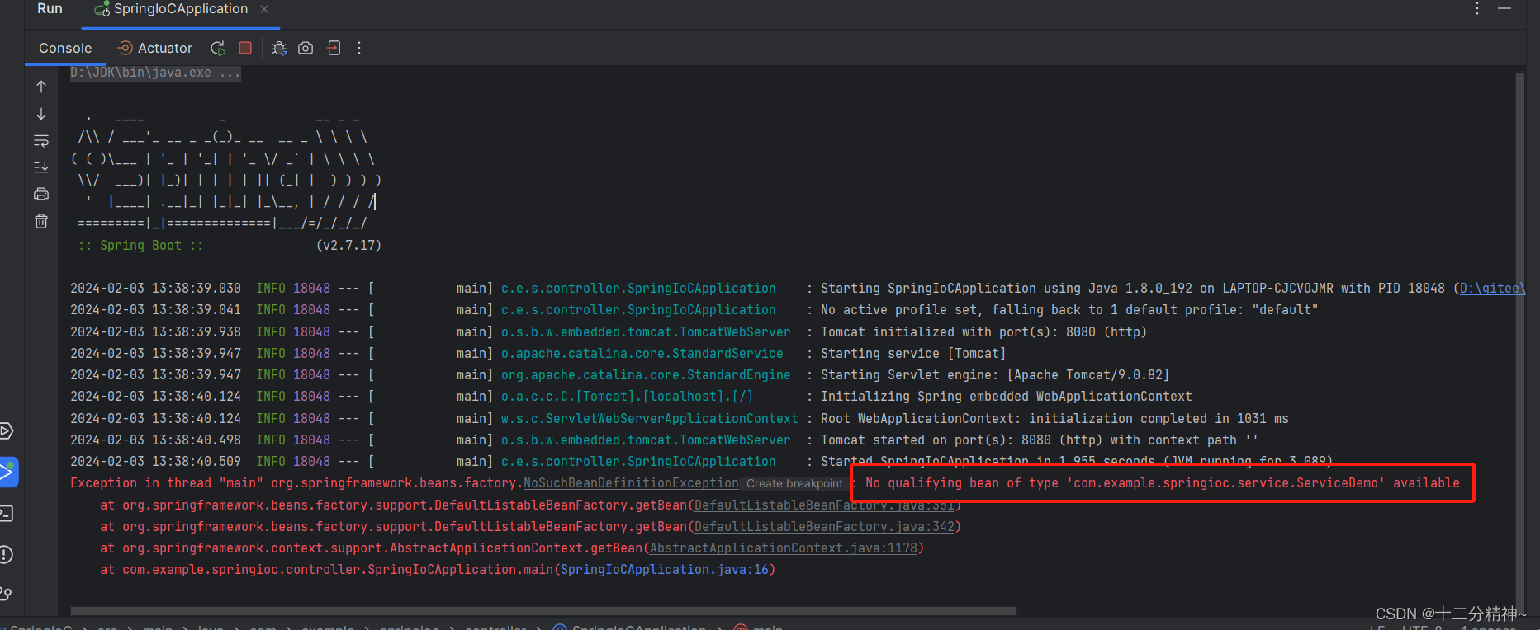Image resolution: width=1540 pixels, height=630 pixels.
Task: Click the timestamp 2024-02-03 13:38:39.030
Action: coord(155,288)
